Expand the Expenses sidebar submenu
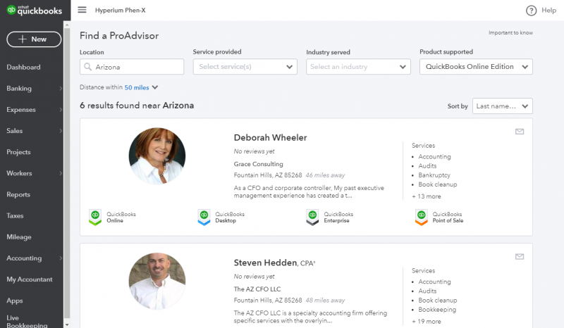Screen dimensions: 564x328 click(x=61, y=110)
